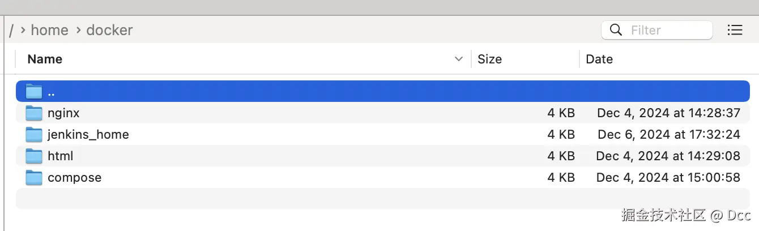Click chevron between home and docker
The height and width of the screenshot is (231, 759).
(x=77, y=30)
